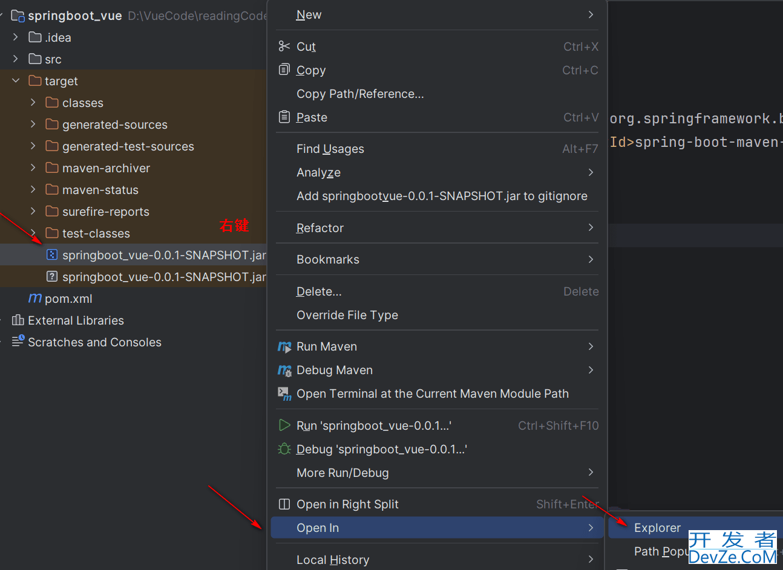Open the Bookmarks submenu
Viewport: 783px width, 570px height.
pyautogui.click(x=437, y=259)
